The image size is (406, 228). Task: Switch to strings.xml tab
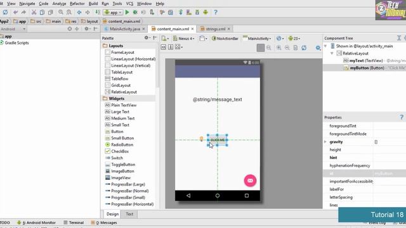pyautogui.click(x=215, y=29)
